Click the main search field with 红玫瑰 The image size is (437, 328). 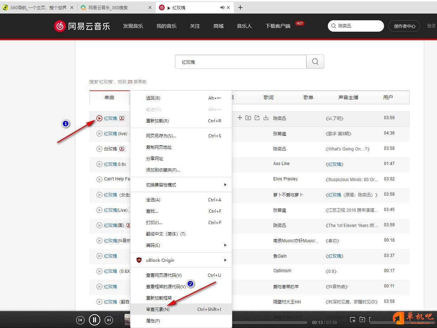[241, 62]
